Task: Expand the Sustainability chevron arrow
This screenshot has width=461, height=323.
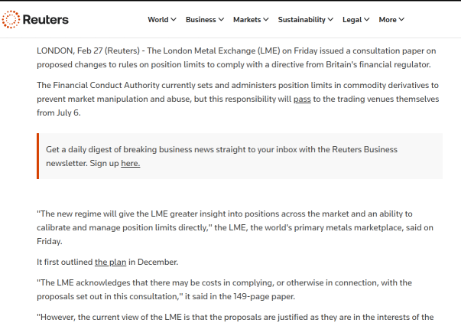Action: (330, 19)
